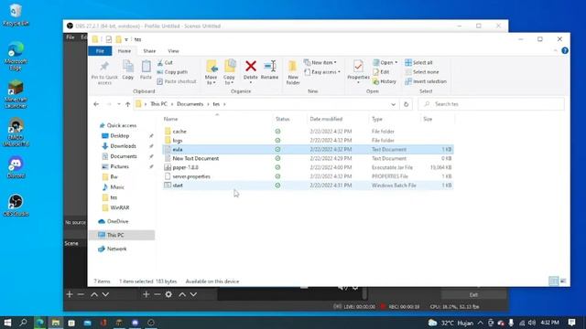Open the Copy to command
The width and height of the screenshot is (586, 329).
tap(230, 72)
